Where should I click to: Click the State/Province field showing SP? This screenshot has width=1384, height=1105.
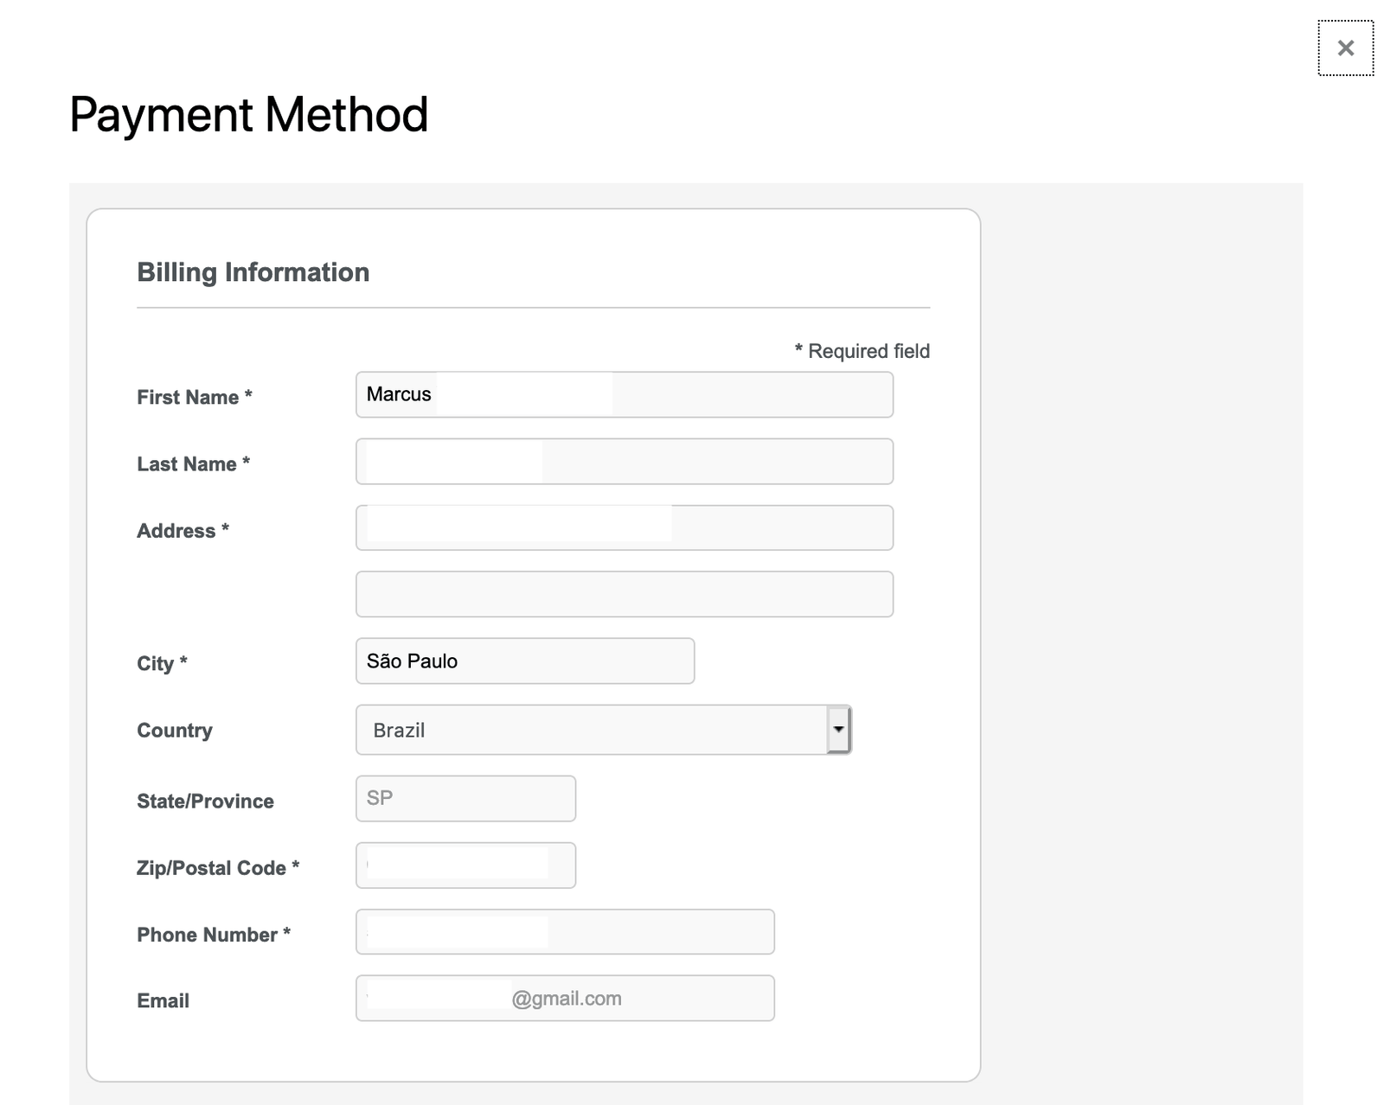tap(465, 798)
